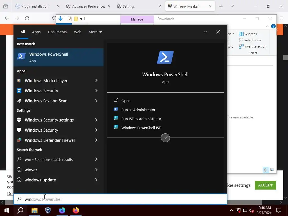Click new folder icon in Explorer quick access toolbar
This screenshot has width=288, height=216.
76,19
